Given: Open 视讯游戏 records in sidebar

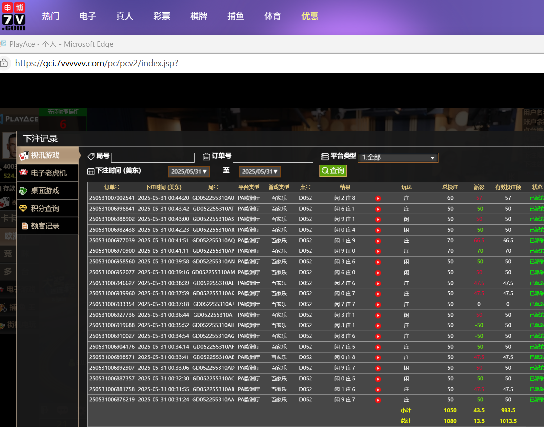Looking at the screenshot, I should coord(48,155).
